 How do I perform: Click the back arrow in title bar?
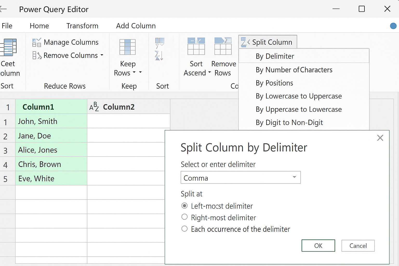click(x=3, y=9)
